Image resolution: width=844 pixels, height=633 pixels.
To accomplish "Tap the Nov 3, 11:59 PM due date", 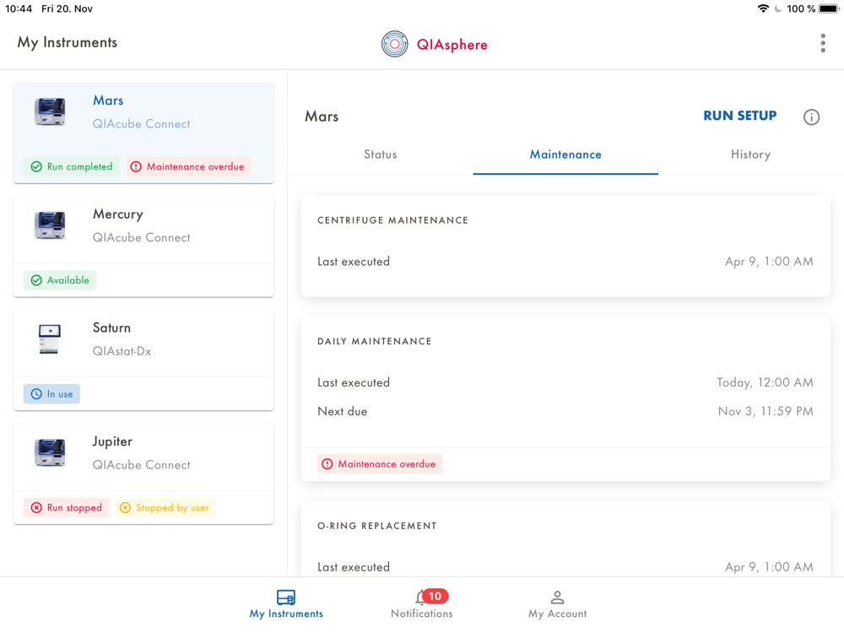I will pos(766,411).
